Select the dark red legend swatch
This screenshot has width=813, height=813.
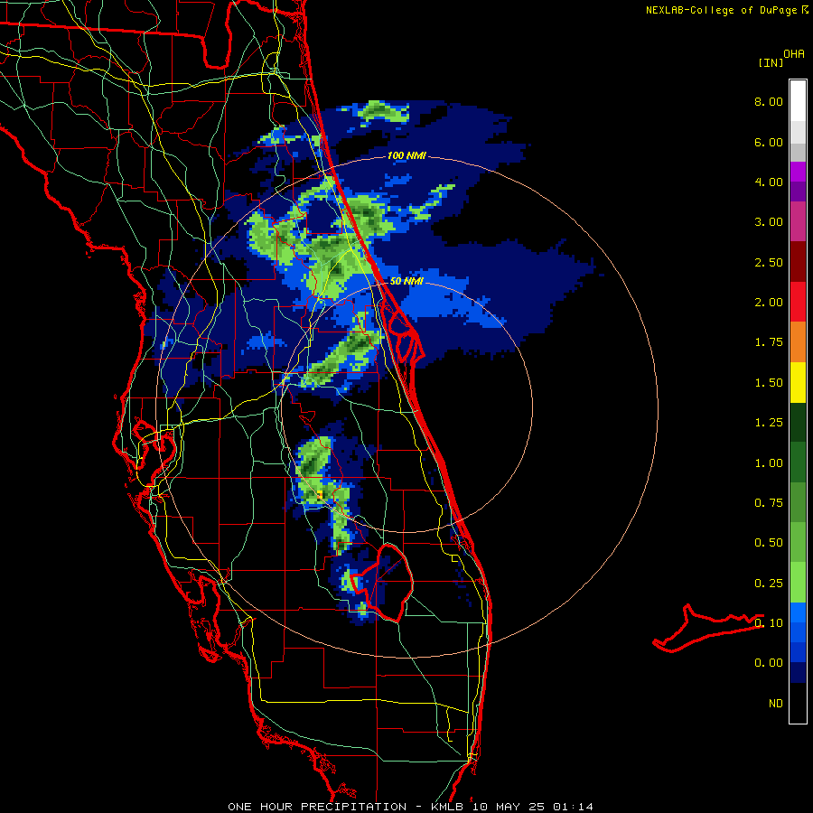pyautogui.click(x=798, y=262)
